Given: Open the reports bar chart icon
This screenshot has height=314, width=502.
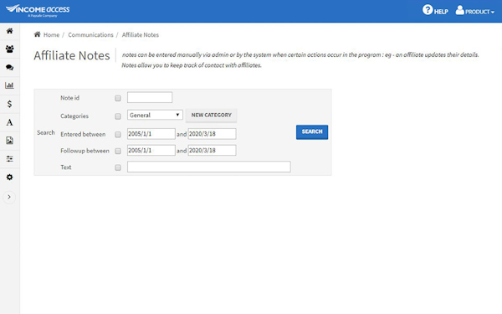Looking at the screenshot, I should coord(9,85).
